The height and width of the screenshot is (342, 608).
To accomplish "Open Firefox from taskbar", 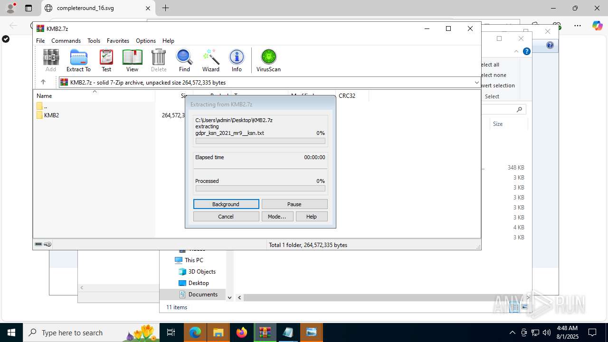I will (242, 332).
